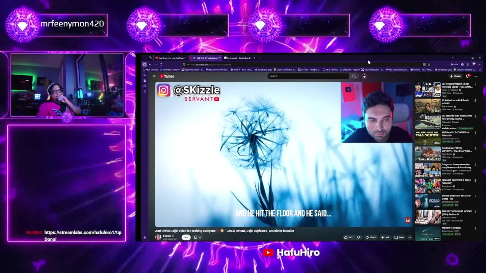The image size is (486, 273).
Task: Click Dangerous desert mountains complicate search title
Action: coord(457,166)
